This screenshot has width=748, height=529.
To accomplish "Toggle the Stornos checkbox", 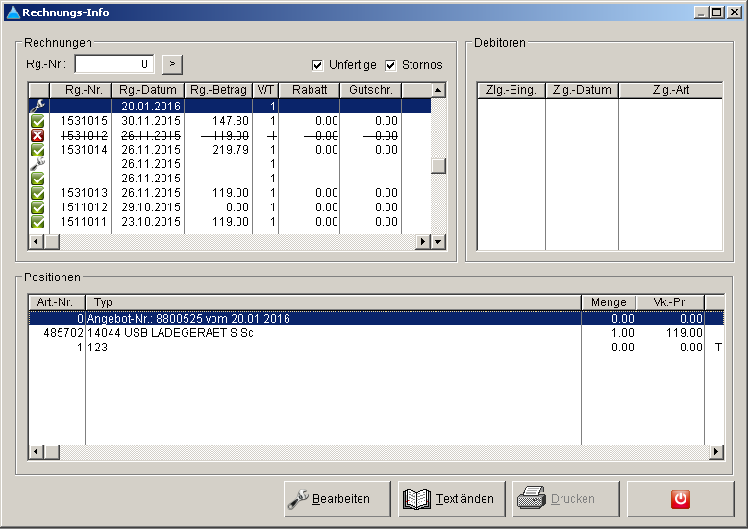I will (x=390, y=65).
